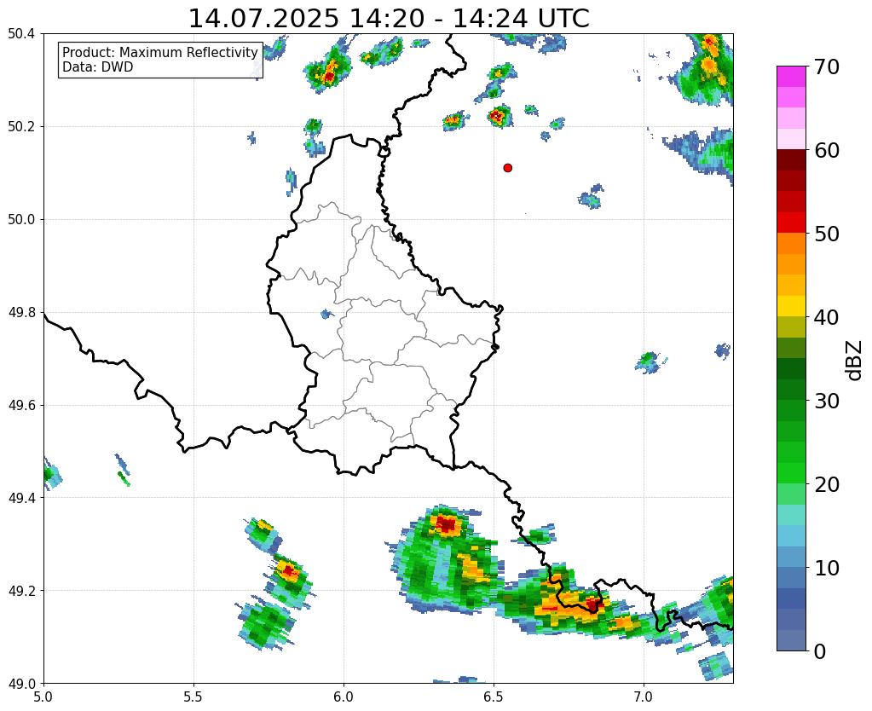
Task: Click the longitude tick label '5.0'
Action: tap(43, 697)
